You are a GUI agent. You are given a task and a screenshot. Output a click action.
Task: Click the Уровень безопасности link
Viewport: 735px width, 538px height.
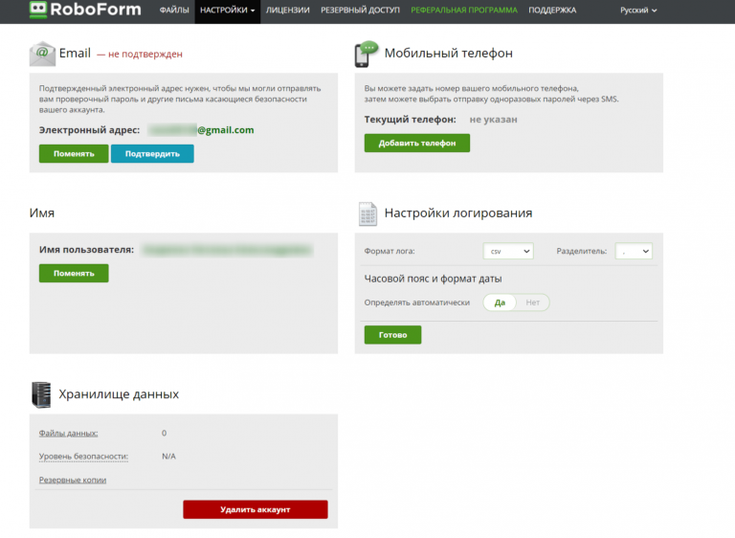83,457
